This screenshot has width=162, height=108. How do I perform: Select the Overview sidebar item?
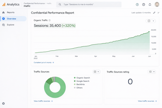[x=11, y=19]
